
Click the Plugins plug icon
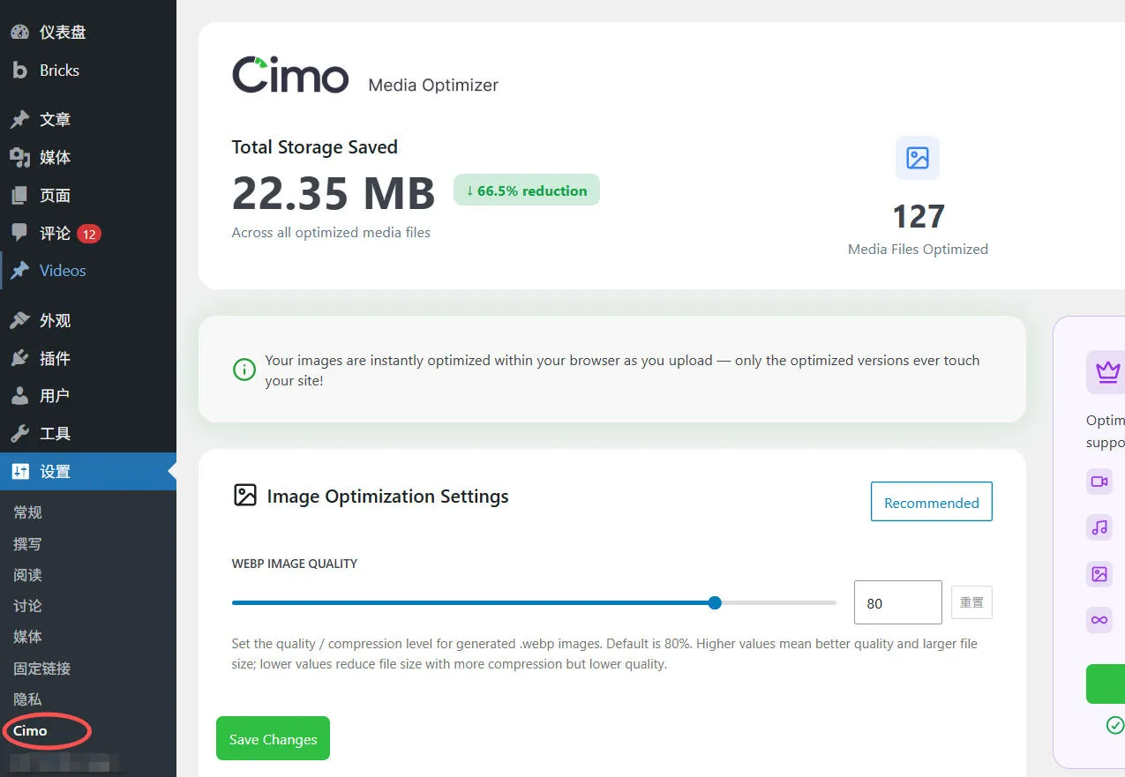click(19, 359)
